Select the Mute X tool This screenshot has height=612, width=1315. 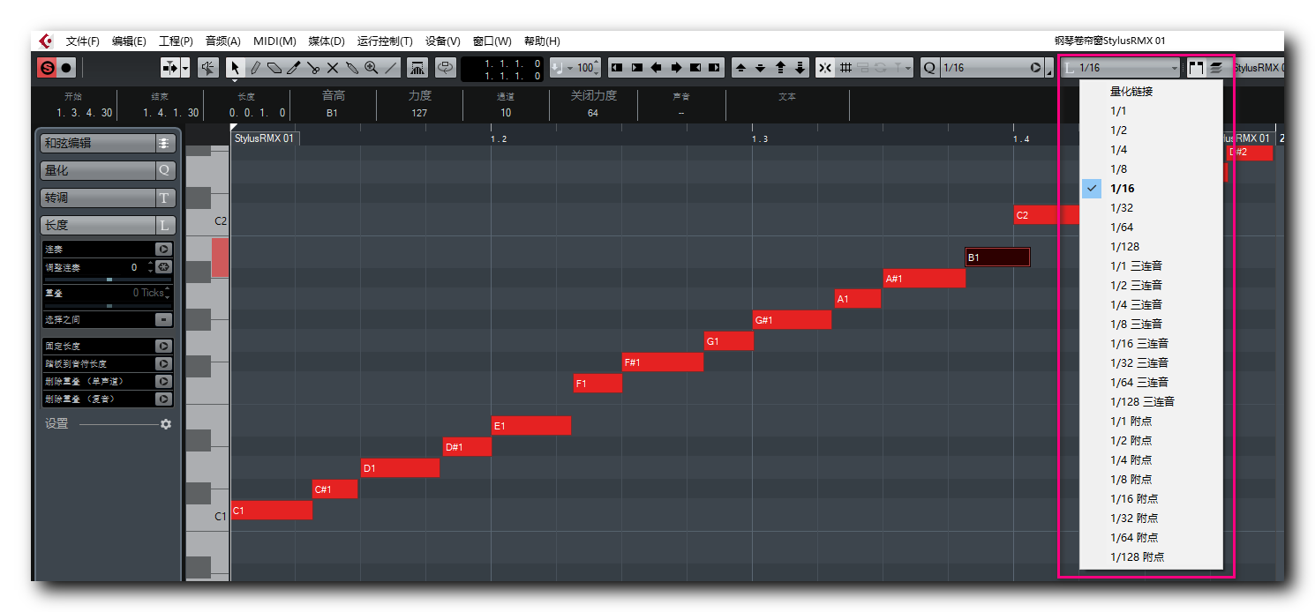click(x=332, y=67)
